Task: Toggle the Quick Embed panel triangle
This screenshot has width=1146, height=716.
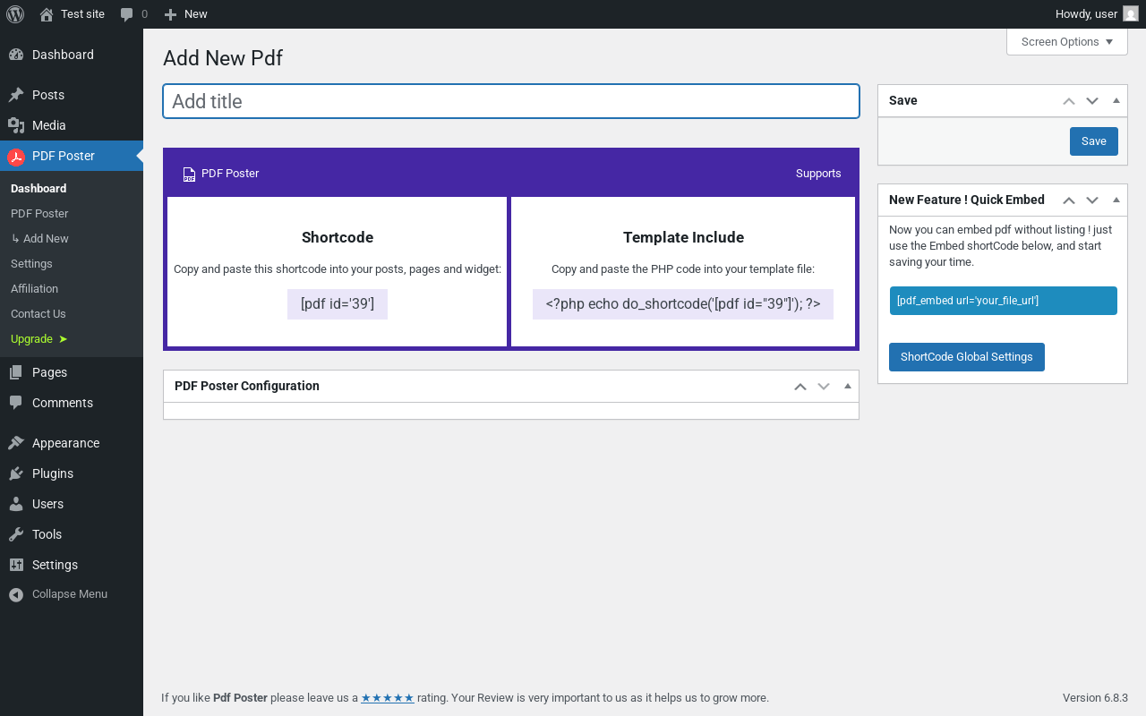Action: [x=1116, y=200]
